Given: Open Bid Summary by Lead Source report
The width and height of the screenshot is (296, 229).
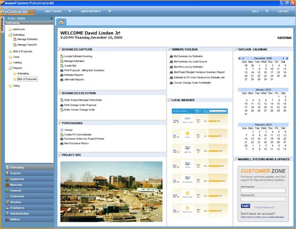Looking at the screenshot, I should tap(190, 62).
